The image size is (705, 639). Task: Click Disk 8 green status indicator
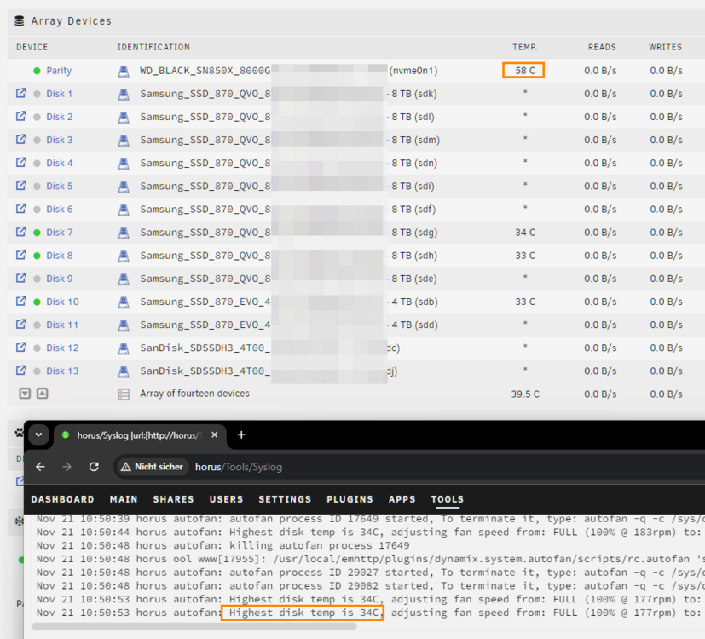coord(37,256)
